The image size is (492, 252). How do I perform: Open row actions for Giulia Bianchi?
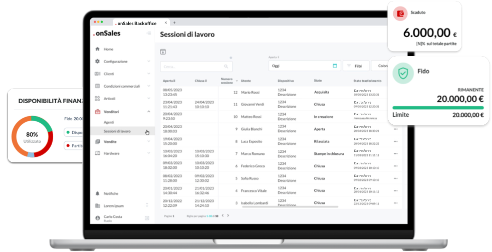(x=395, y=129)
